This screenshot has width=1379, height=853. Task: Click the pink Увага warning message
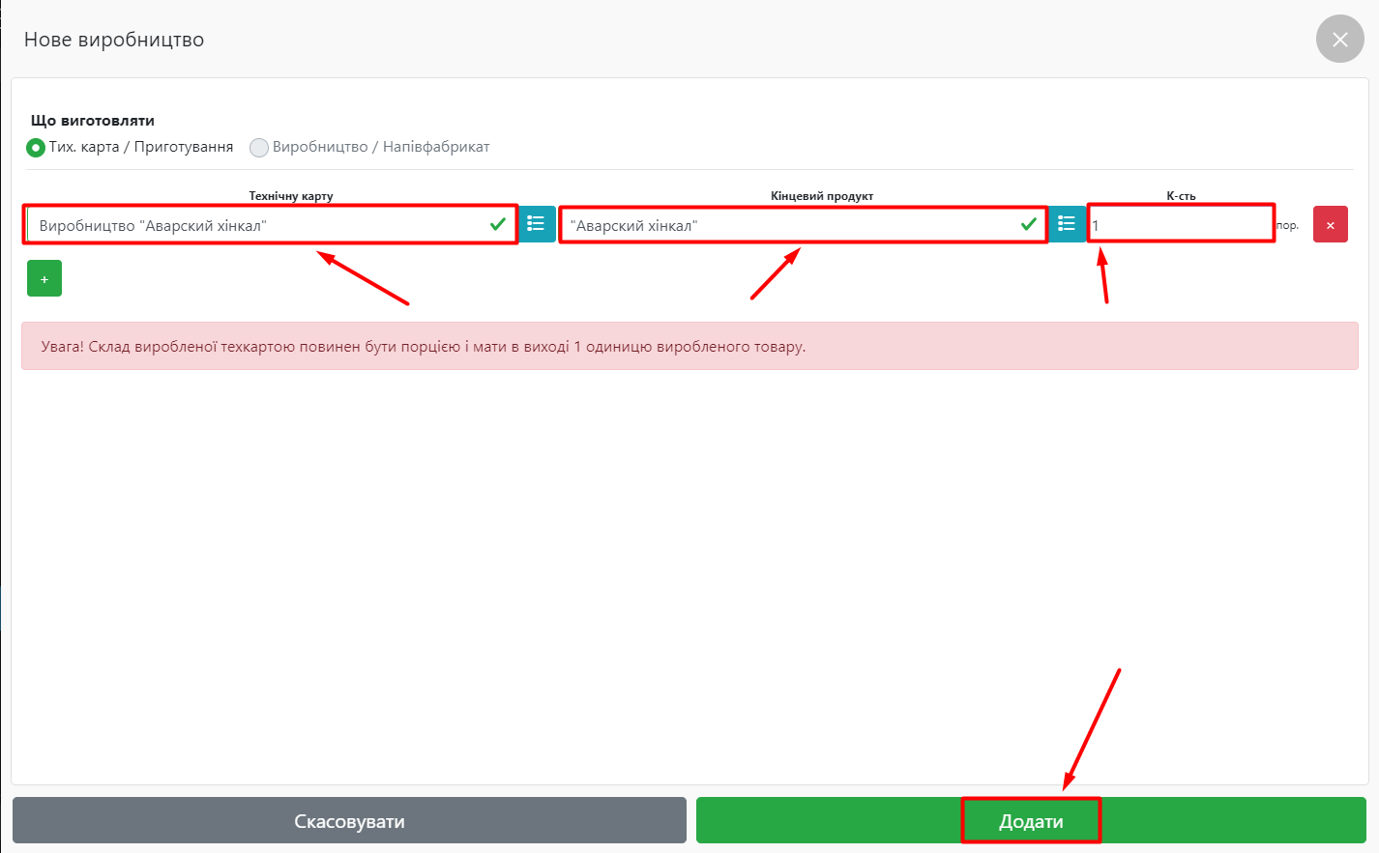click(x=689, y=346)
